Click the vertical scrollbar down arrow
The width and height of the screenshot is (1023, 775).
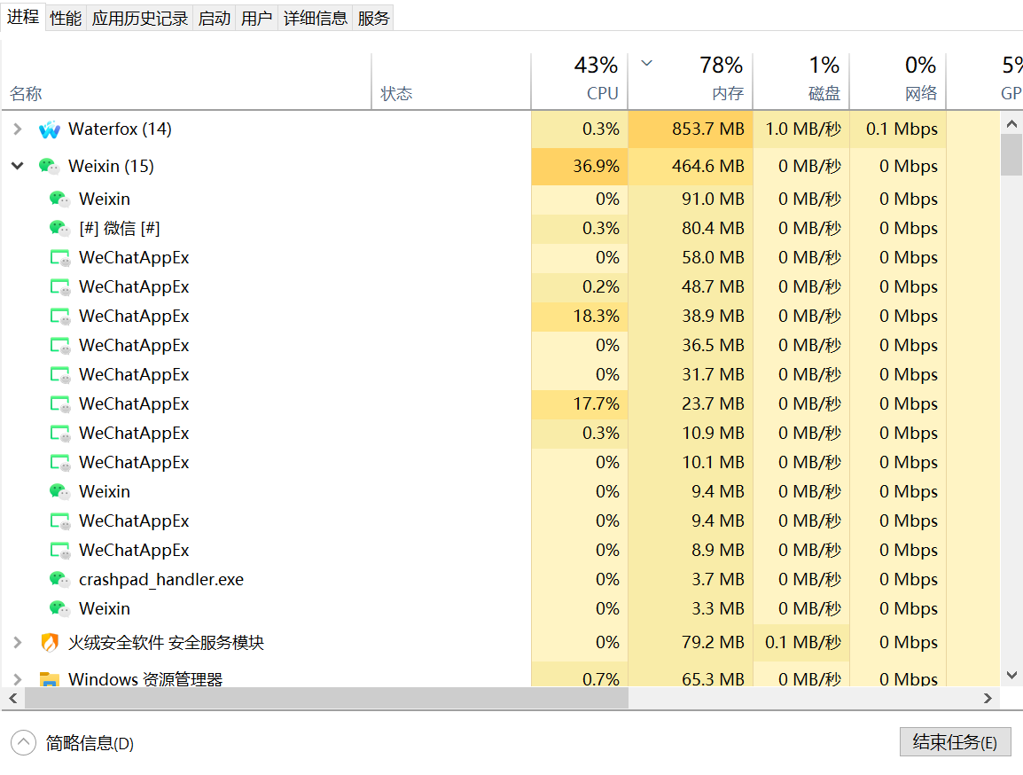coord(1011,675)
